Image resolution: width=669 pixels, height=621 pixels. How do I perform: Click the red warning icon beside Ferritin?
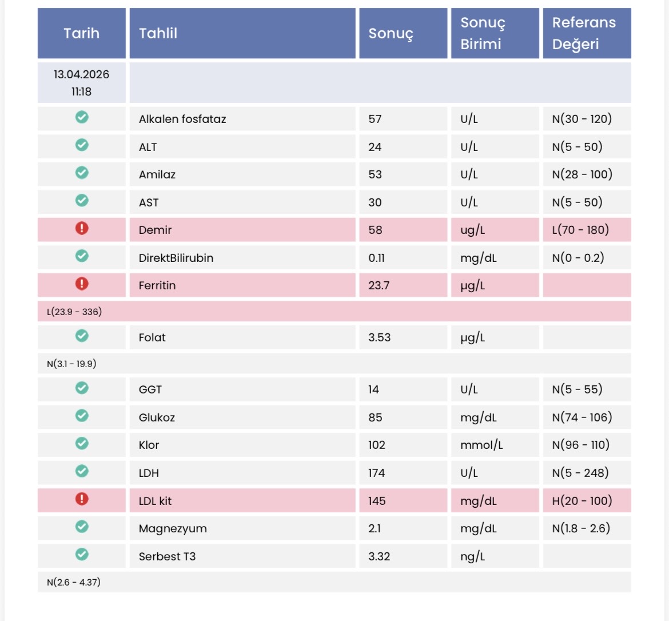82,284
